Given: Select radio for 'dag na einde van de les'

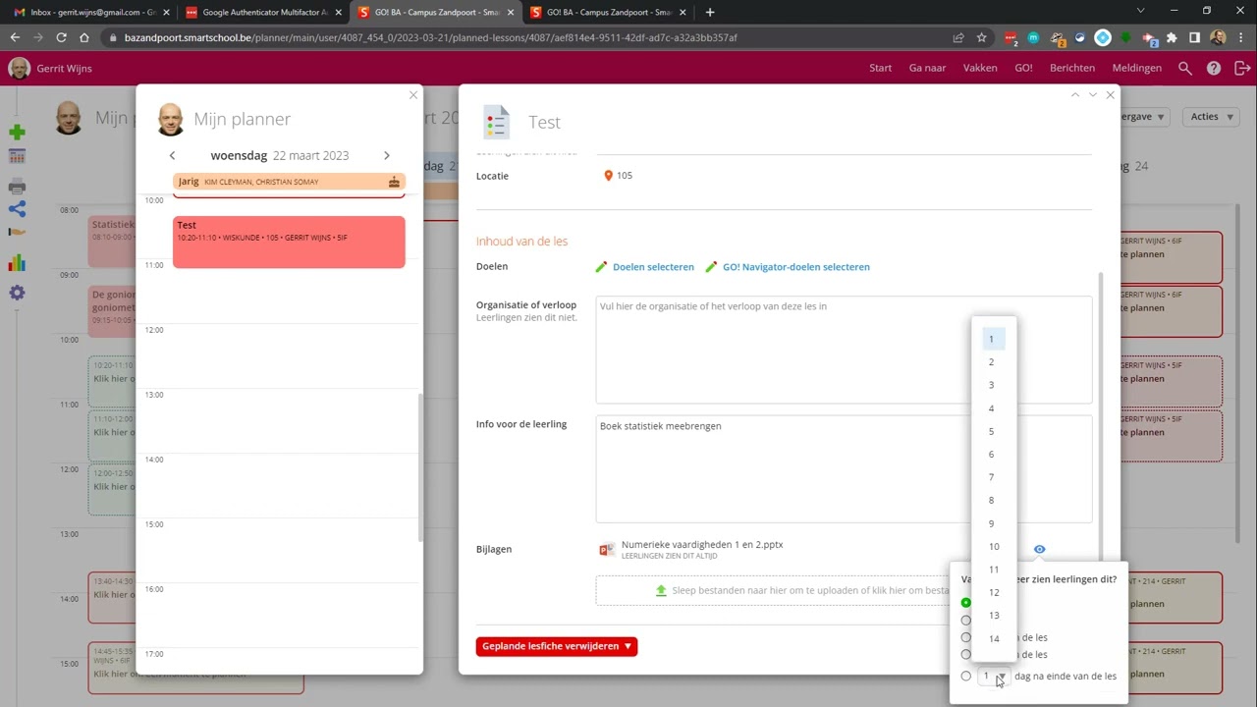Looking at the screenshot, I should pos(966,676).
